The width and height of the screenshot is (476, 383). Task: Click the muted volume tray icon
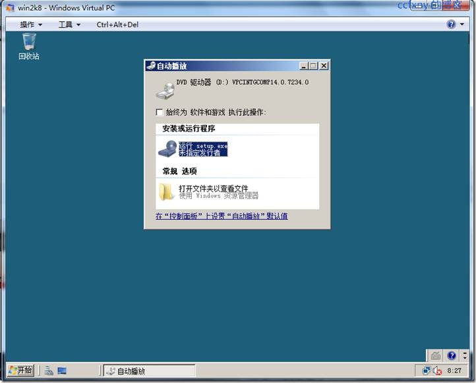pos(437,370)
